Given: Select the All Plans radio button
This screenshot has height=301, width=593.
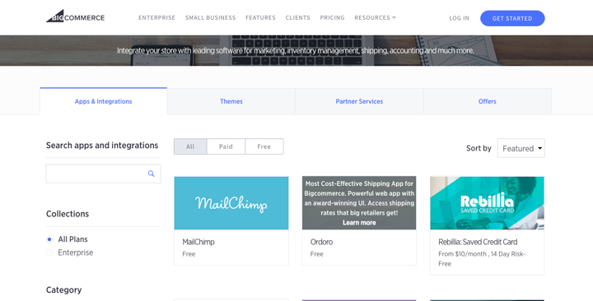Looking at the screenshot, I should tap(49, 239).
